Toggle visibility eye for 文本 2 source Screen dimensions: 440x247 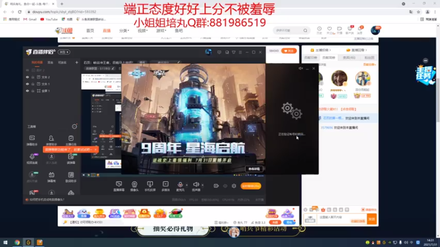(27, 77)
